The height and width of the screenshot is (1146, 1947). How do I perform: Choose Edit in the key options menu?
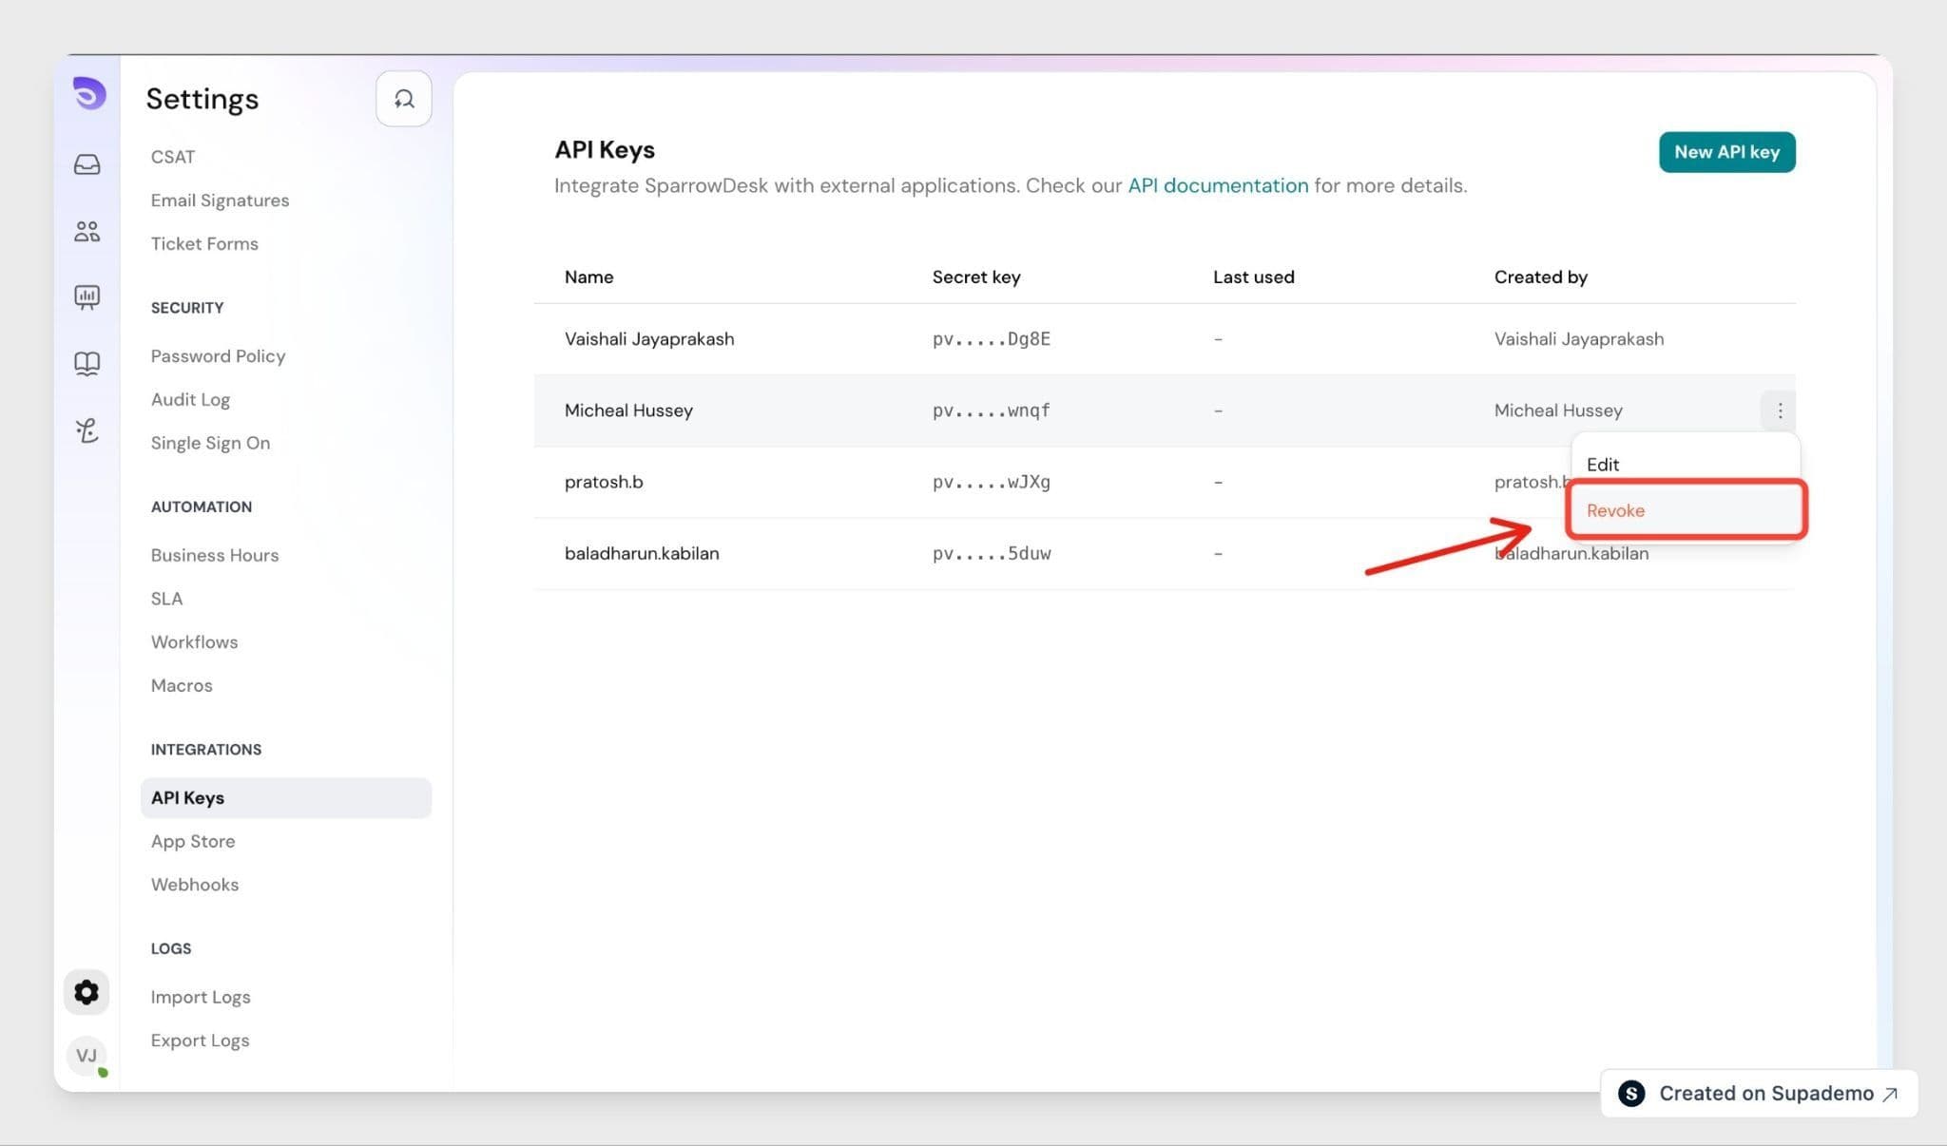[1603, 465]
